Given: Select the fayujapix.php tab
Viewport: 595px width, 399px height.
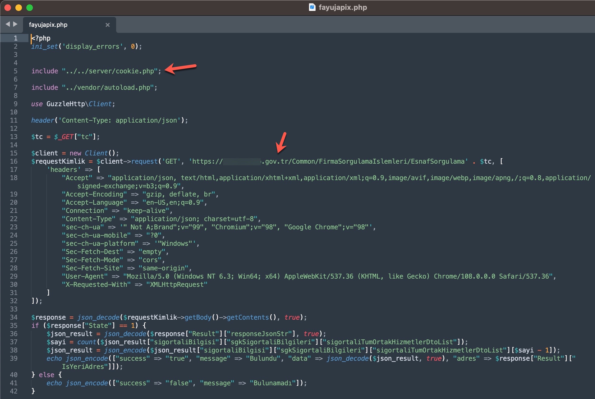Looking at the screenshot, I should [x=70, y=25].
